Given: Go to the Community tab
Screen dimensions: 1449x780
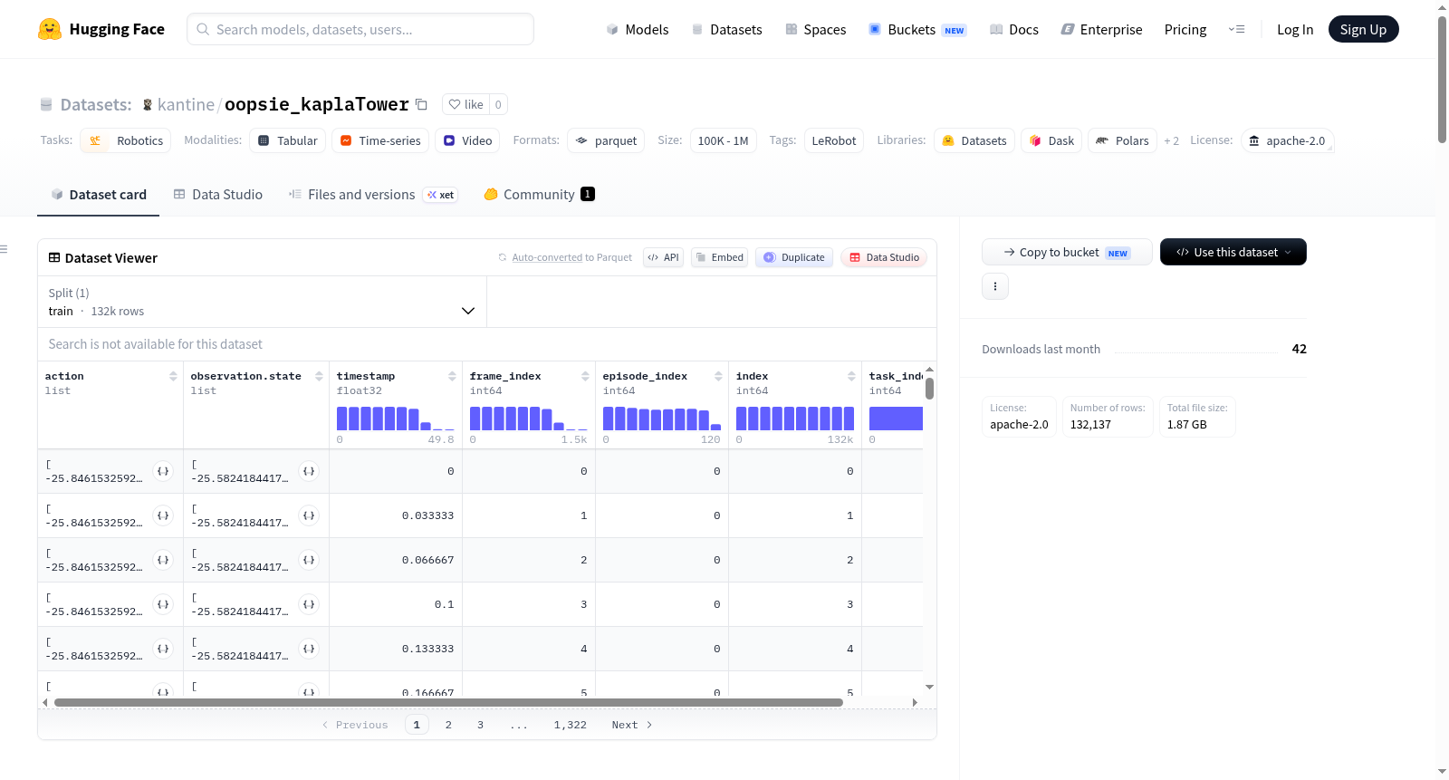Looking at the screenshot, I should tap(539, 195).
